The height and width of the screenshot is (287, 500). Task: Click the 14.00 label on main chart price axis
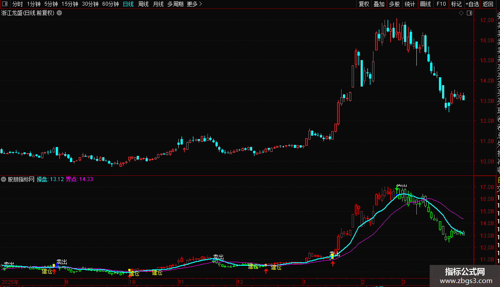(487, 81)
